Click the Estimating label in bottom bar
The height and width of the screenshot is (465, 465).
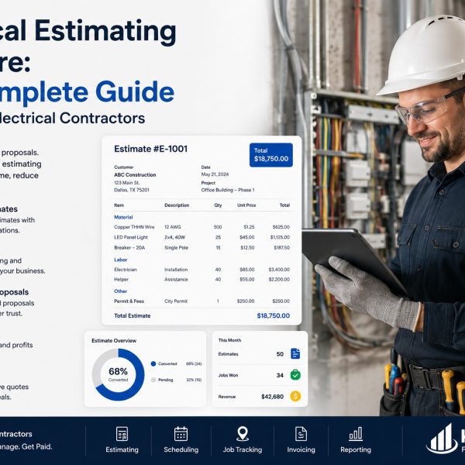coord(122,449)
